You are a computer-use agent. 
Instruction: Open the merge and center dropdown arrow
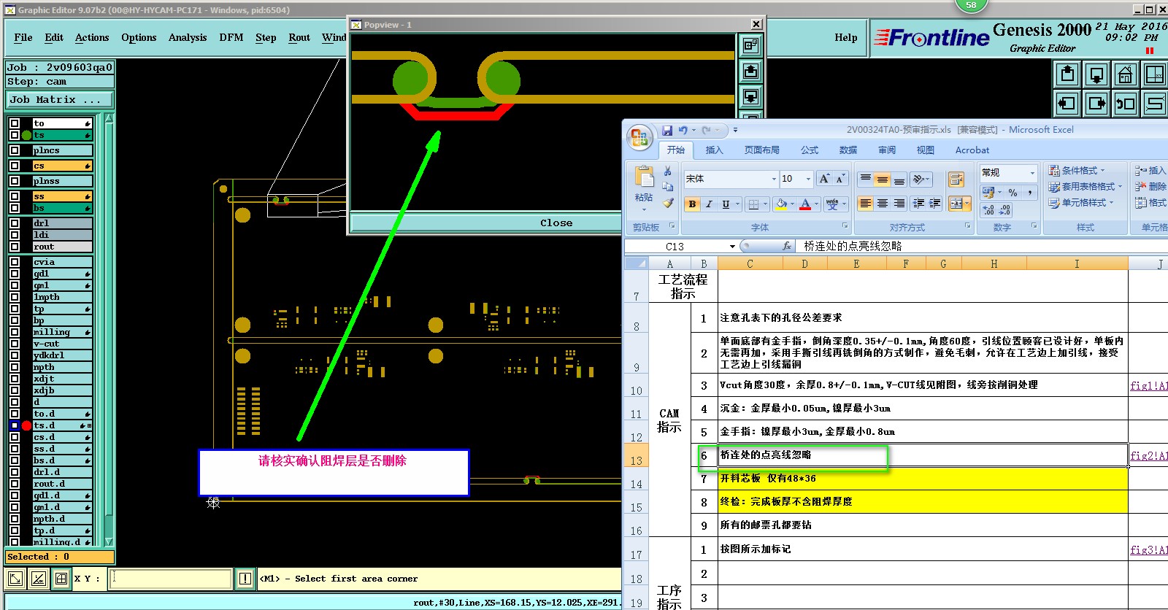point(967,204)
